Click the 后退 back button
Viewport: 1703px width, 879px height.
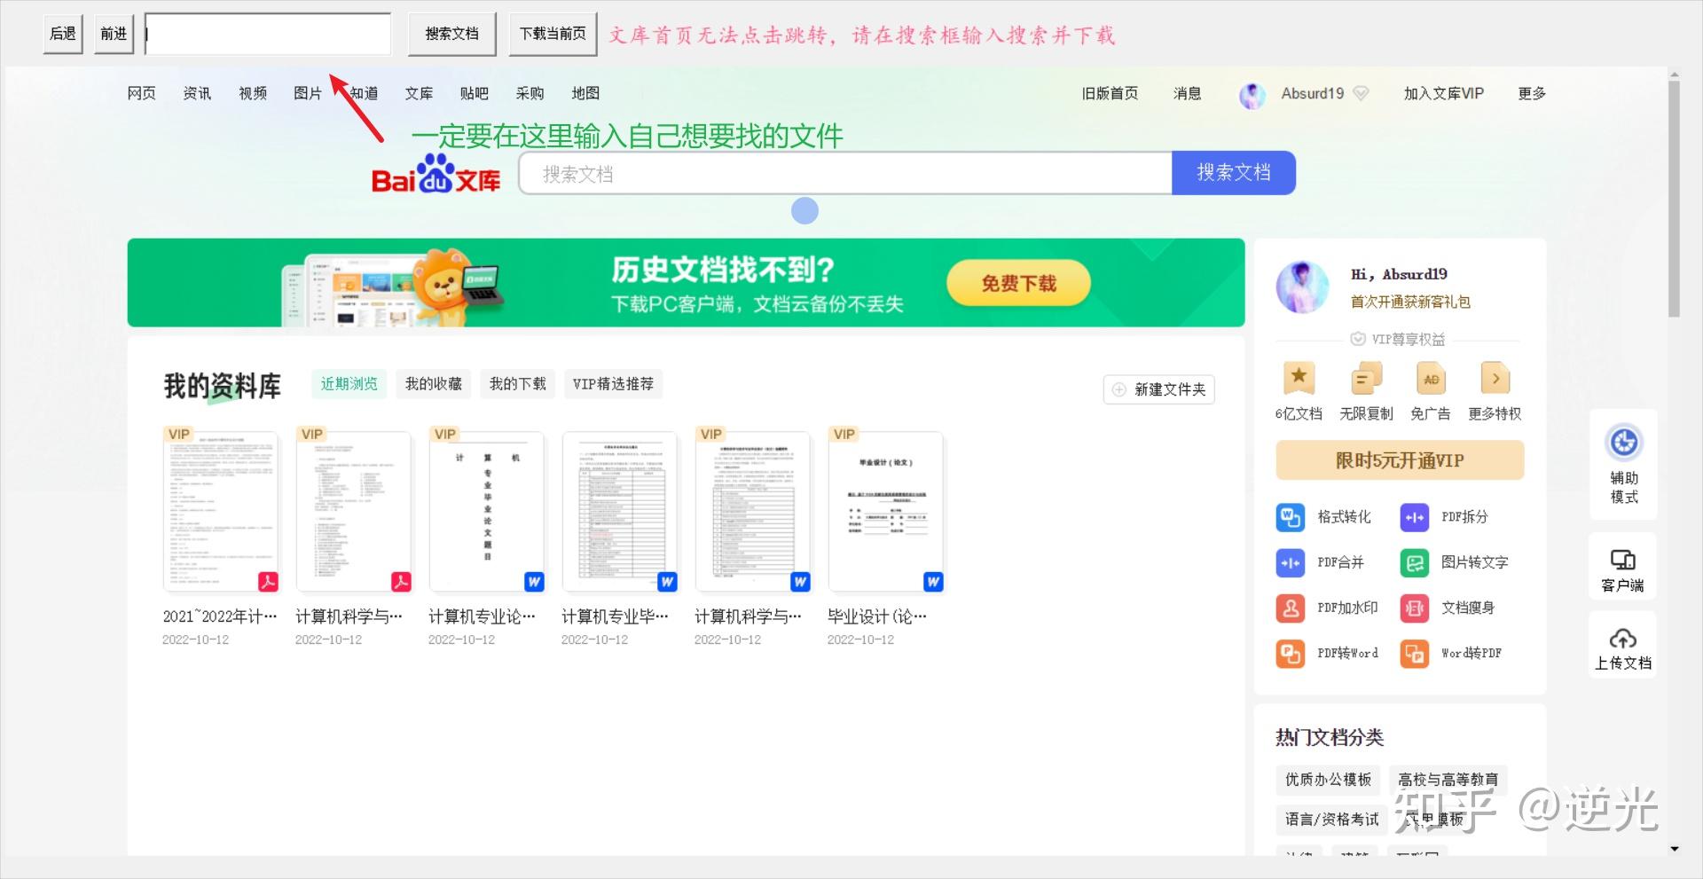[x=63, y=34]
